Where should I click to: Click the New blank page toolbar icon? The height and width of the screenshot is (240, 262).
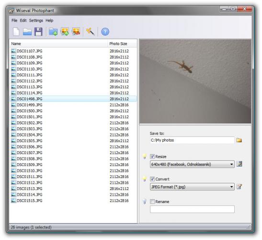pyautogui.click(x=16, y=32)
